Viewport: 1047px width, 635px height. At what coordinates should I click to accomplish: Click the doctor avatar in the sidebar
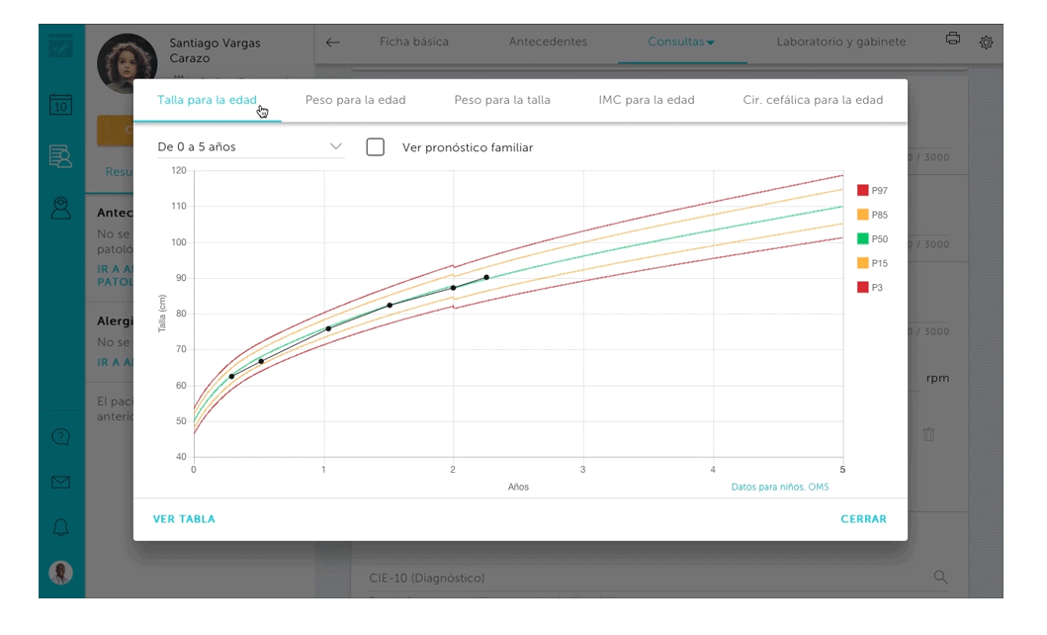(60, 573)
